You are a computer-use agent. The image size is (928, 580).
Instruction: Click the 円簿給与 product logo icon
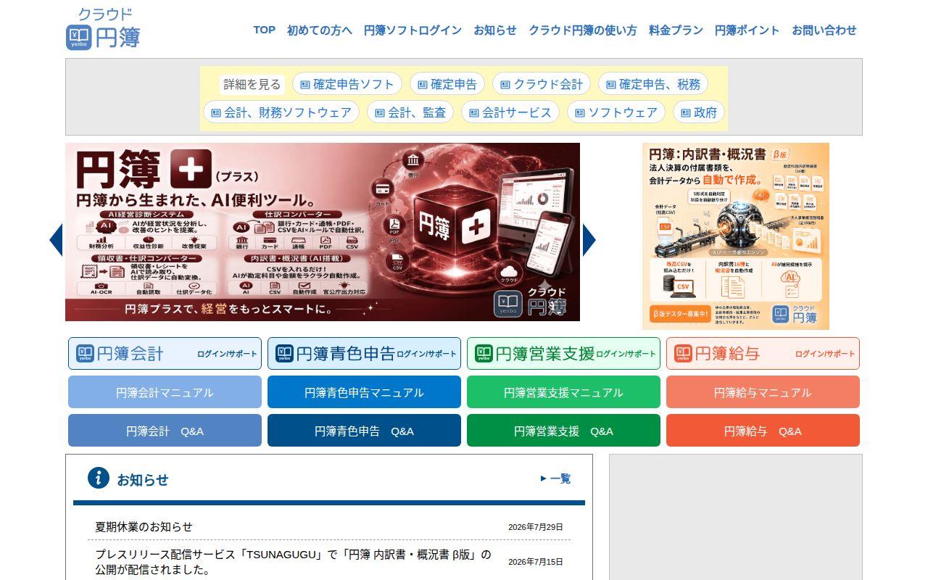coord(683,353)
